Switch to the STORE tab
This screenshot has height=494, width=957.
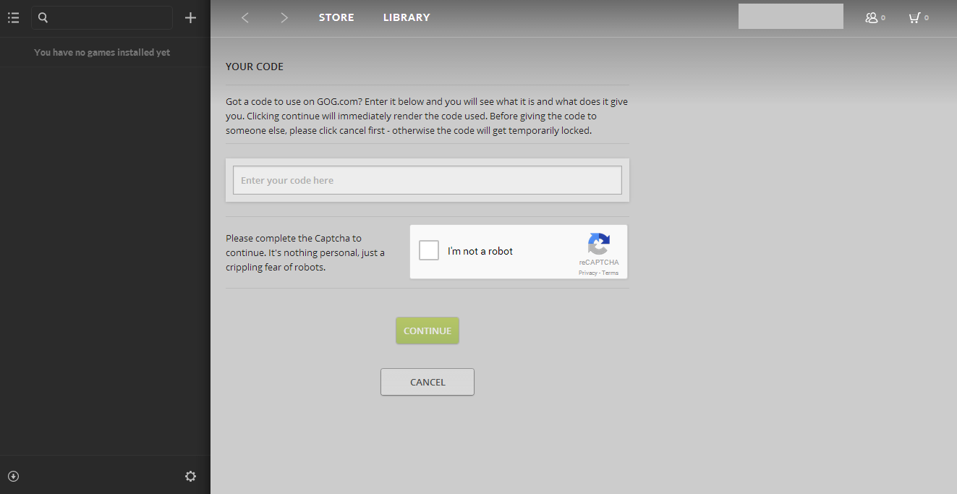[x=336, y=17]
